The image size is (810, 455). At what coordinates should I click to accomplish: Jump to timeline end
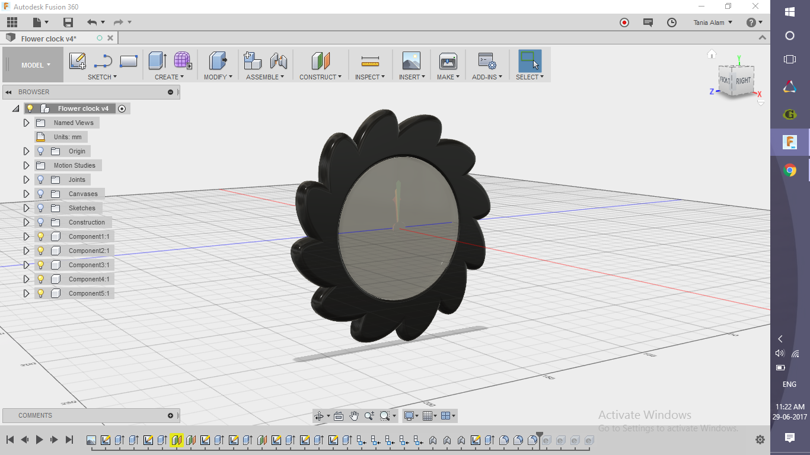click(x=69, y=440)
